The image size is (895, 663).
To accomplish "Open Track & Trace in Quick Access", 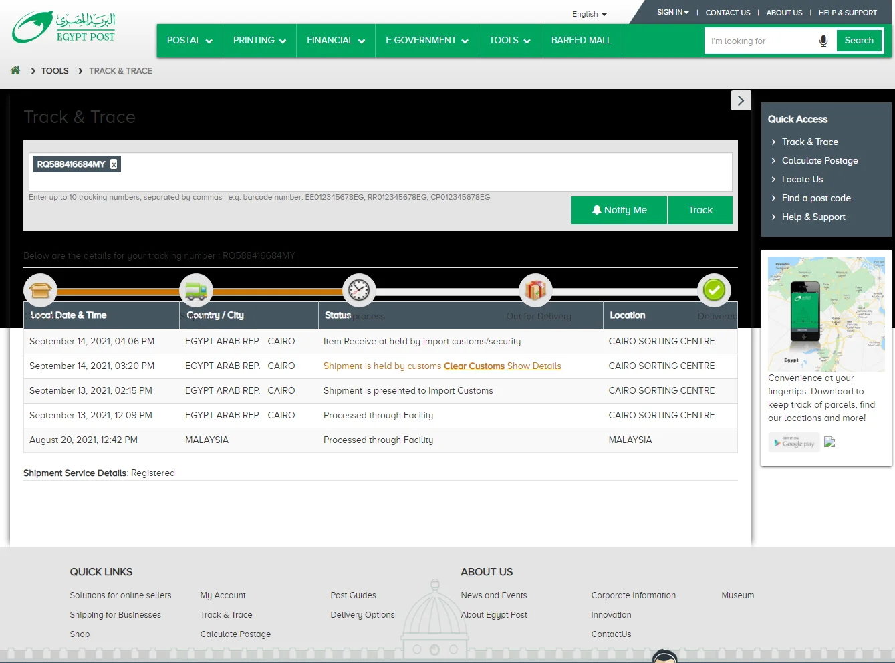I will click(809, 142).
